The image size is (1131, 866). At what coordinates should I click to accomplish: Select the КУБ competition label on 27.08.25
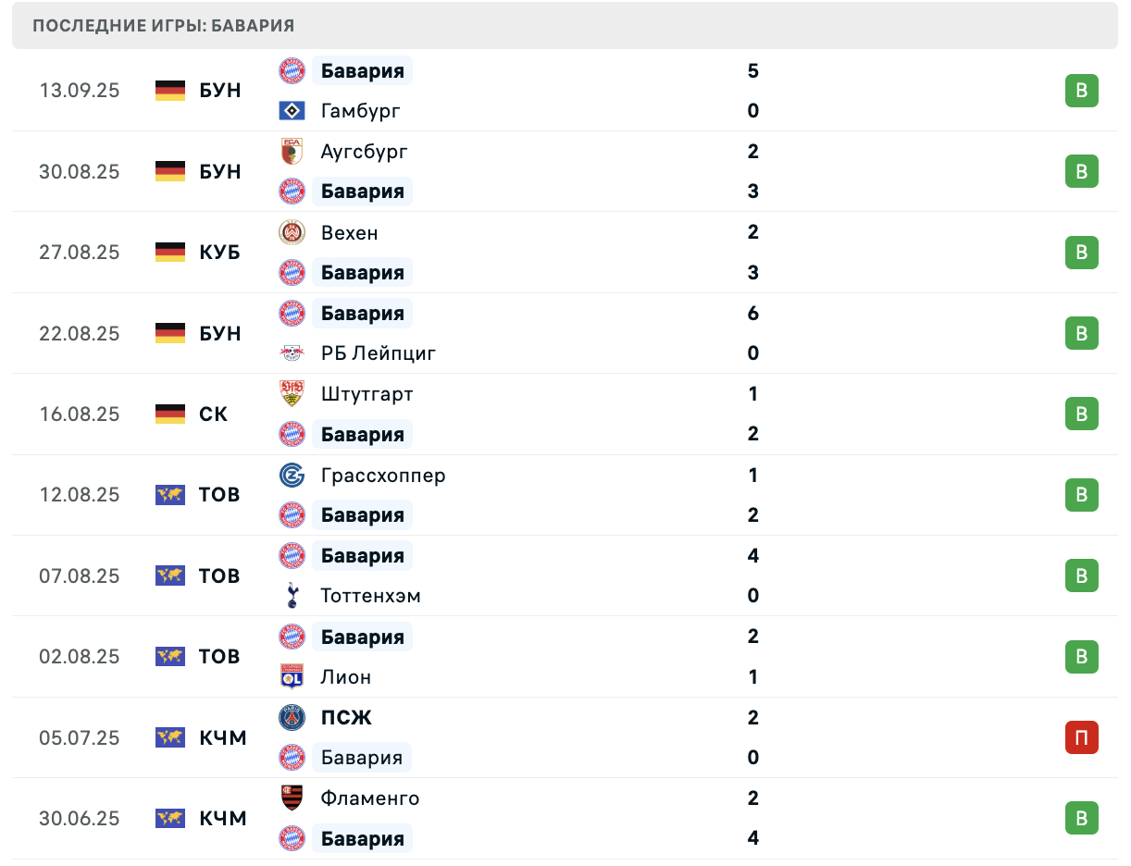(x=220, y=253)
